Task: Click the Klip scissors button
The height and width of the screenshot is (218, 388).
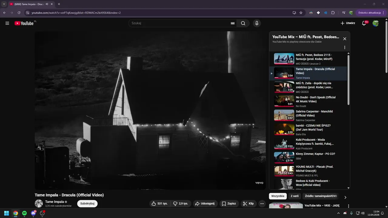Action: (x=249, y=203)
